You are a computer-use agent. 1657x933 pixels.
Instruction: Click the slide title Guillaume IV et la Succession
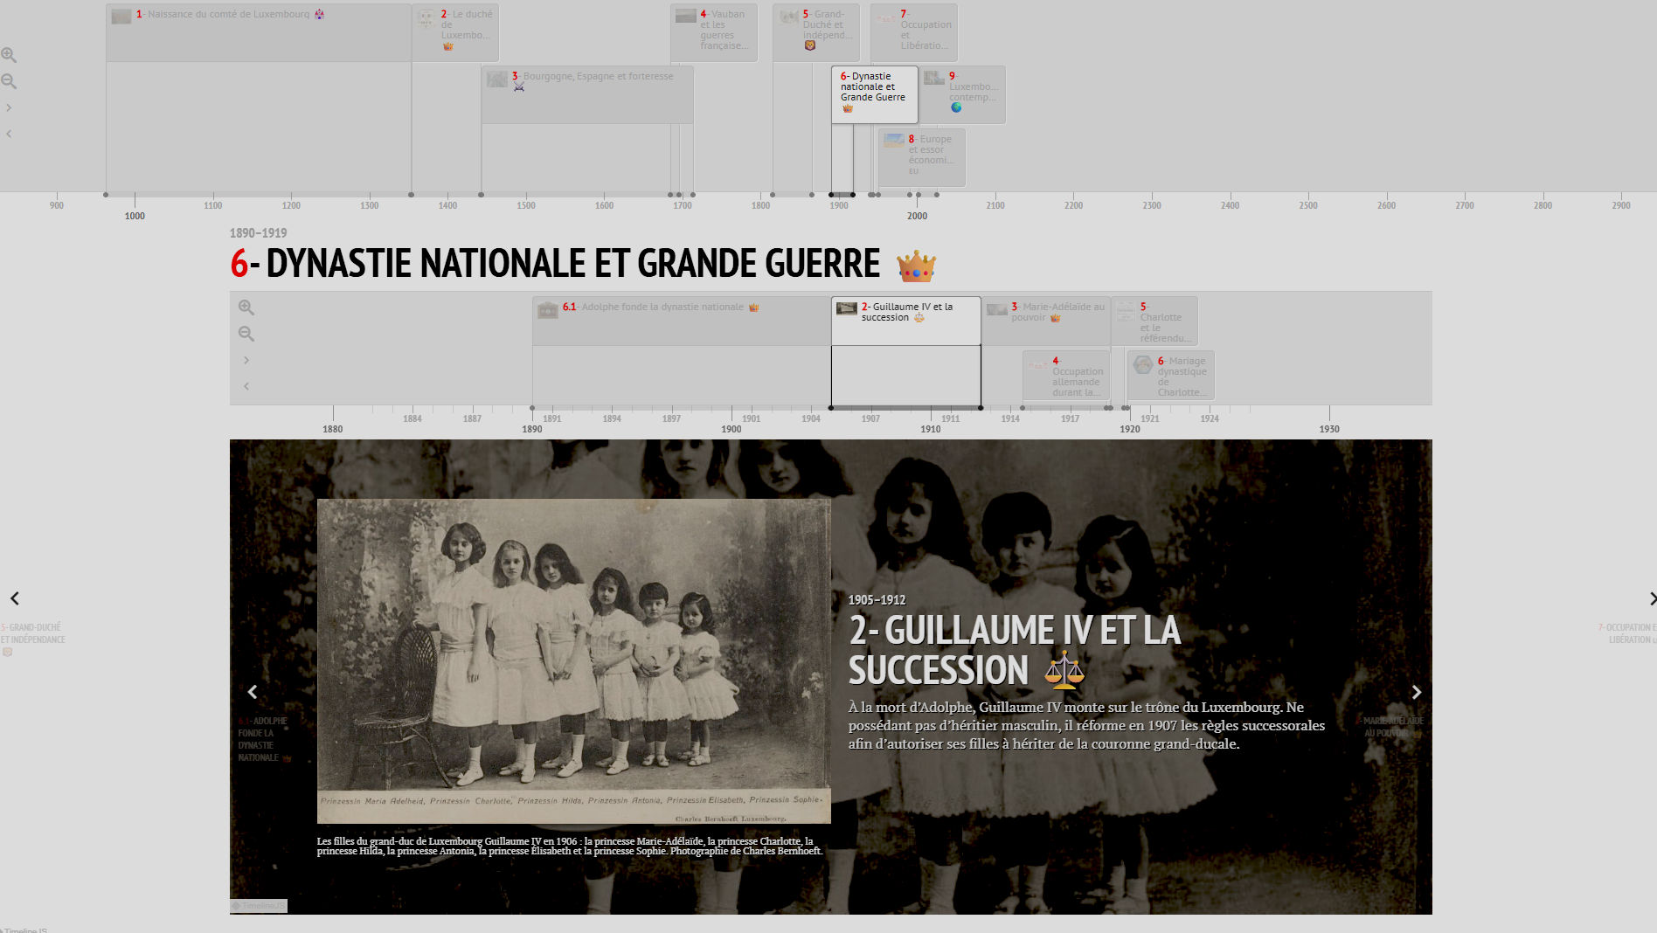1014,650
